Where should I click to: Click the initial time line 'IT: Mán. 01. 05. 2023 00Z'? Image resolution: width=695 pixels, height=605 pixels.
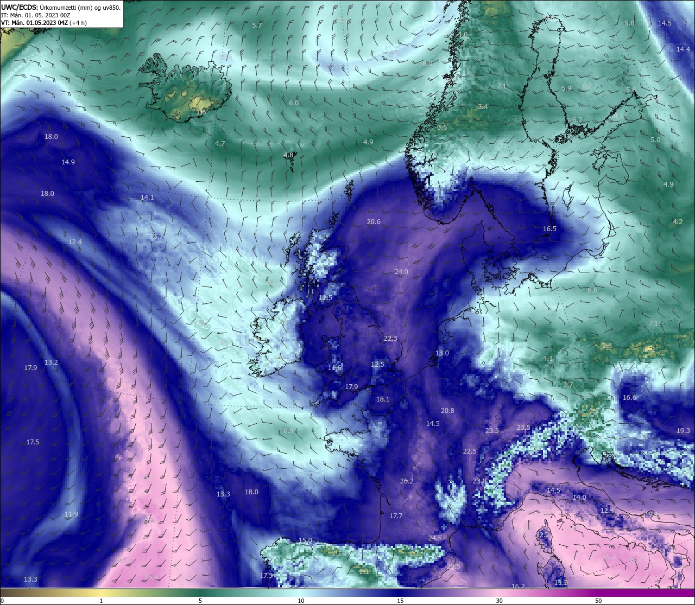coord(35,15)
